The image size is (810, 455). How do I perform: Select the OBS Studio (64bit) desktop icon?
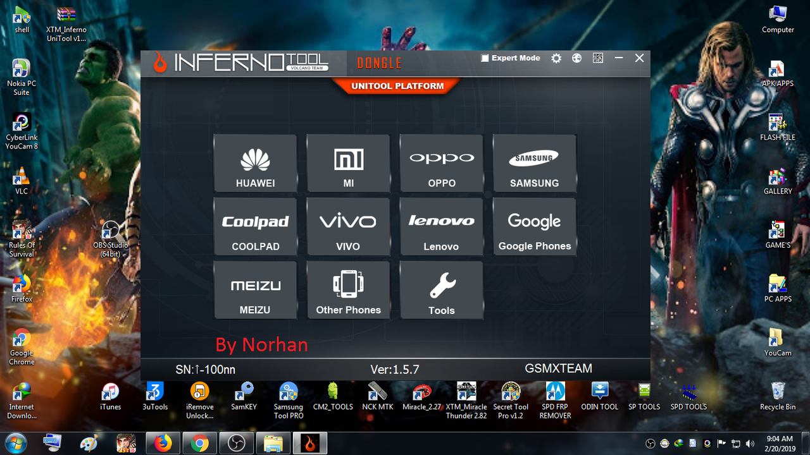tap(111, 240)
